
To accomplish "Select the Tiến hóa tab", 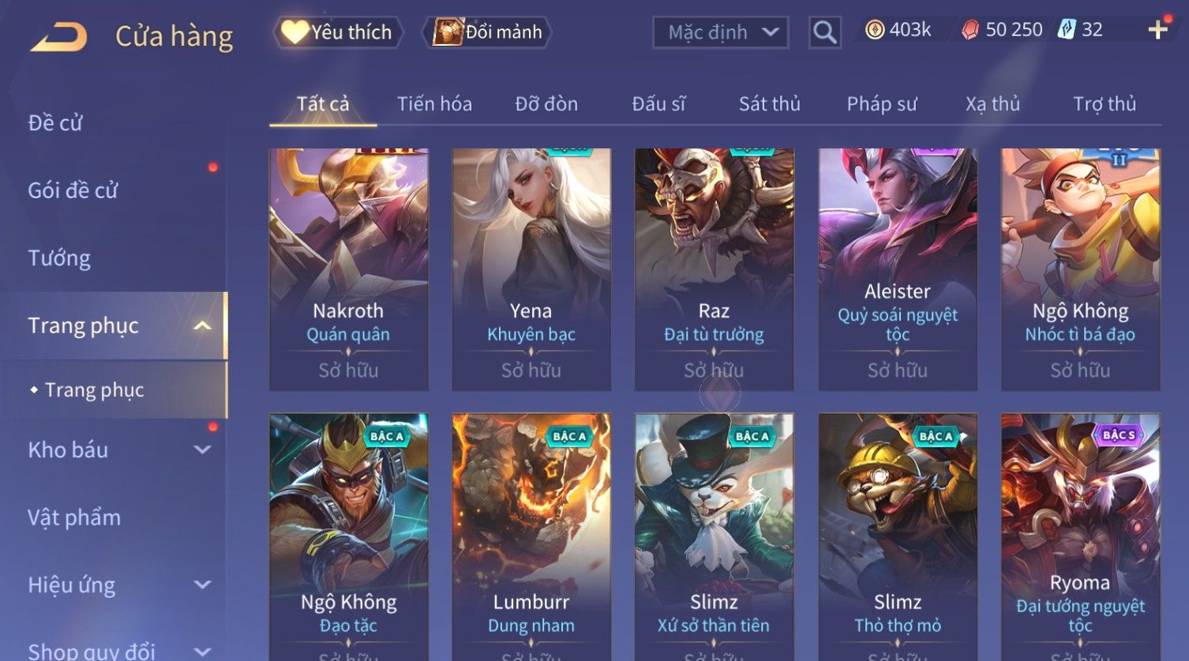I will point(434,103).
